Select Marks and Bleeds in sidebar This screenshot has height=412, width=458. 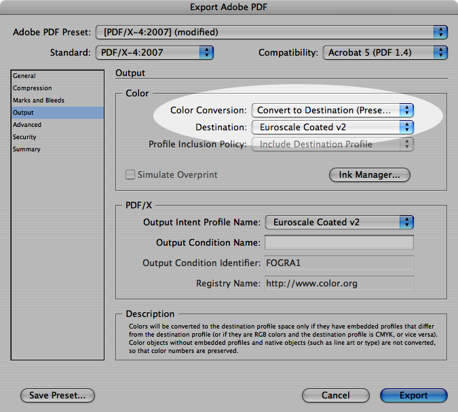point(58,100)
